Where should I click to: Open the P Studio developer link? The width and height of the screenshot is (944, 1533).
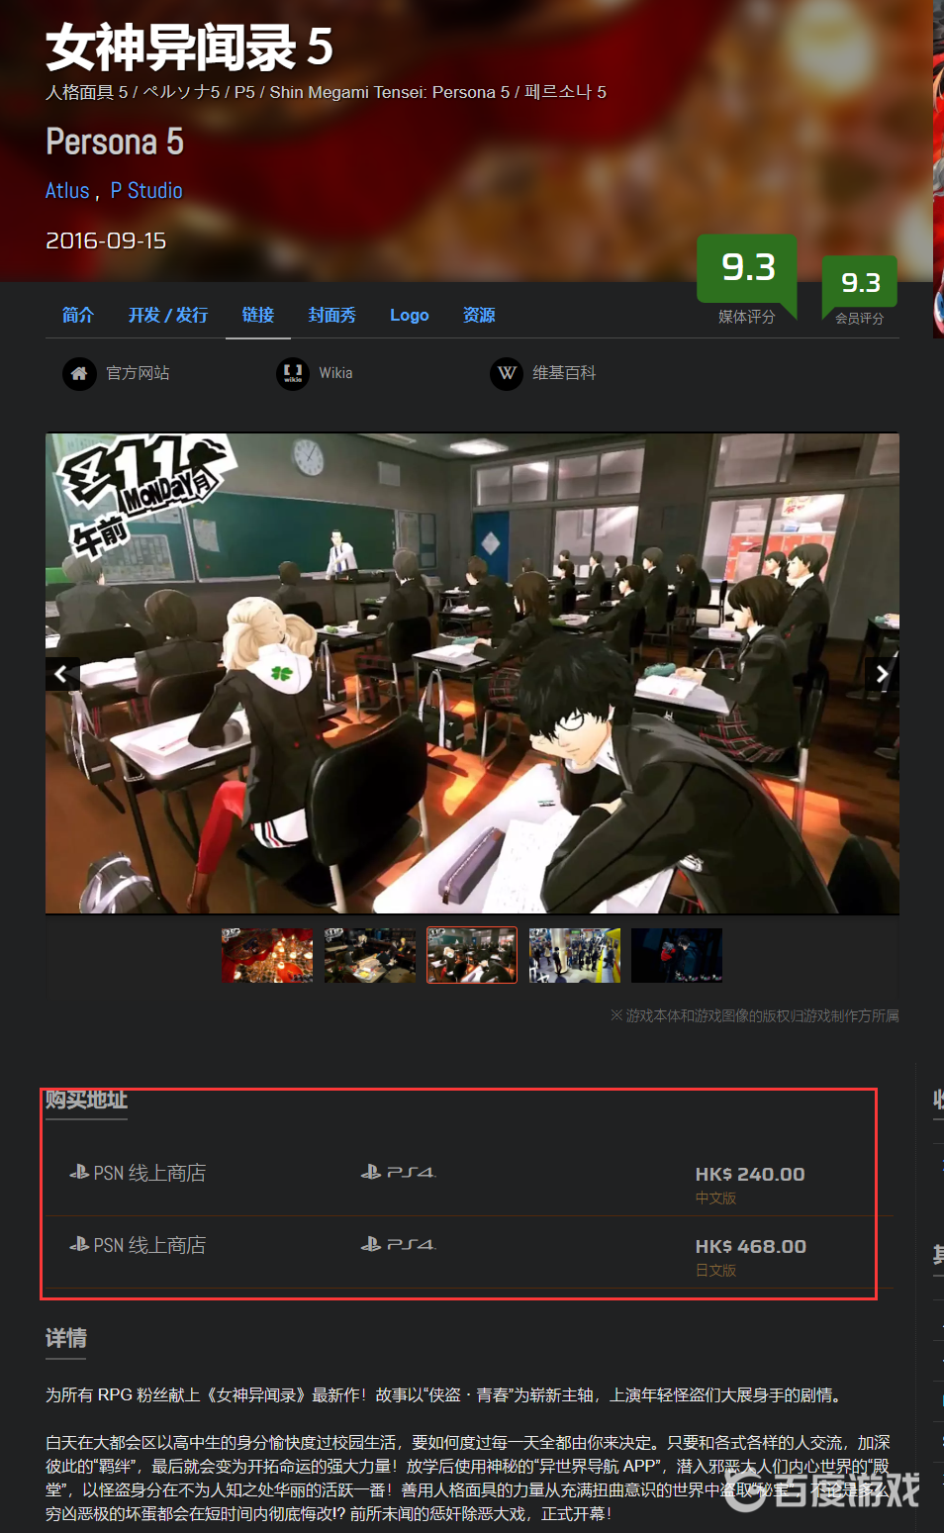tap(146, 191)
